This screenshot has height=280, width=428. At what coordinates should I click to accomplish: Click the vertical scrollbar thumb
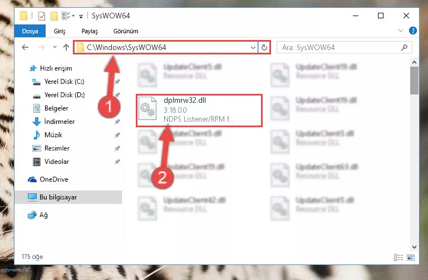click(414, 81)
